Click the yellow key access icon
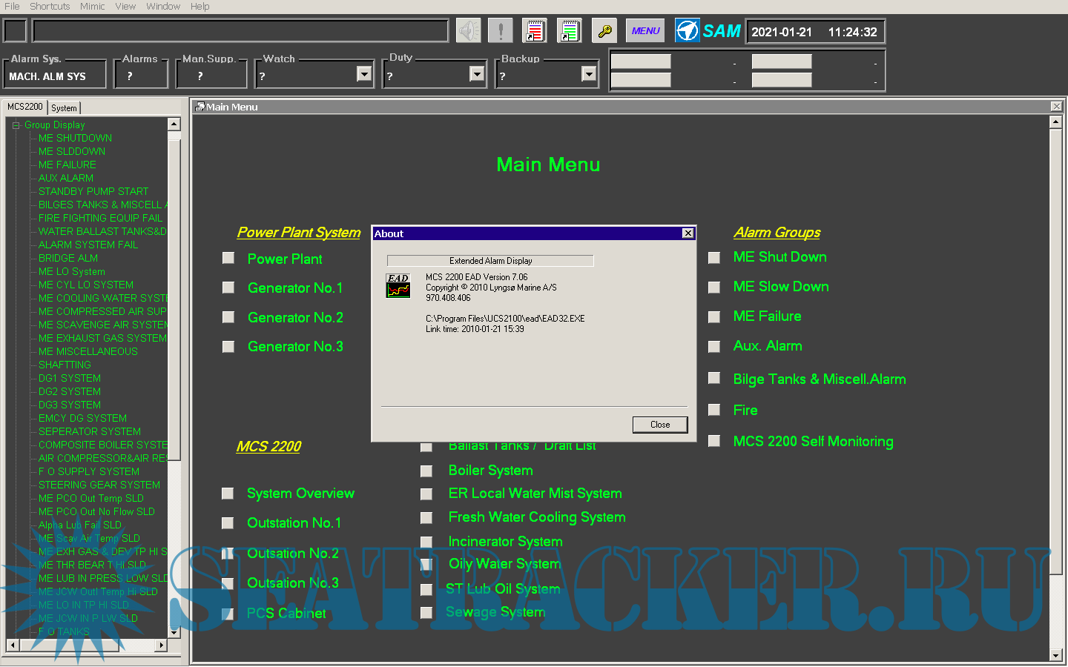1068x667 pixels. pos(604,31)
